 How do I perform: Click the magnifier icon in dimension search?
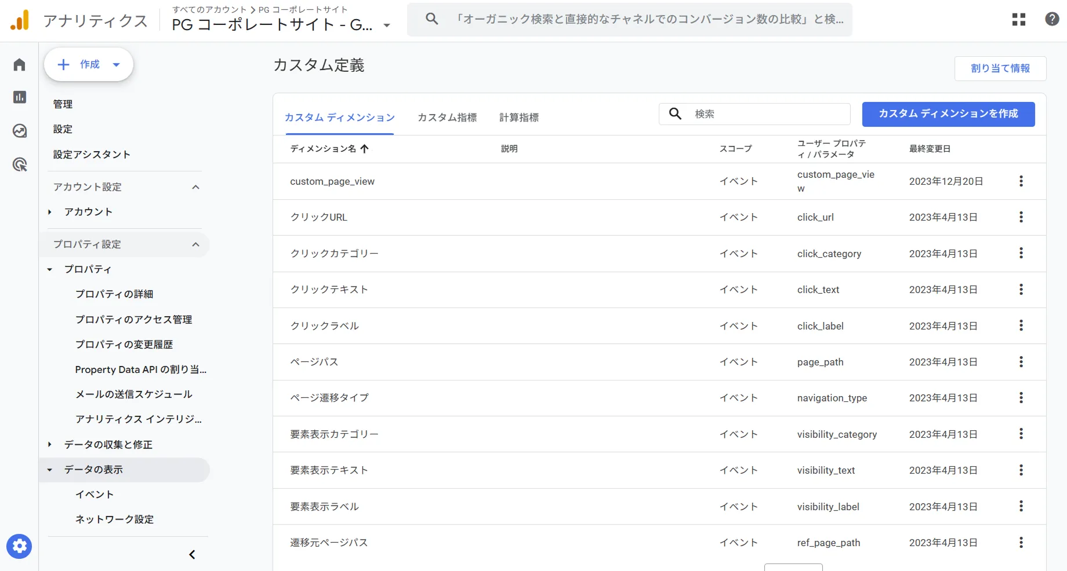(675, 114)
